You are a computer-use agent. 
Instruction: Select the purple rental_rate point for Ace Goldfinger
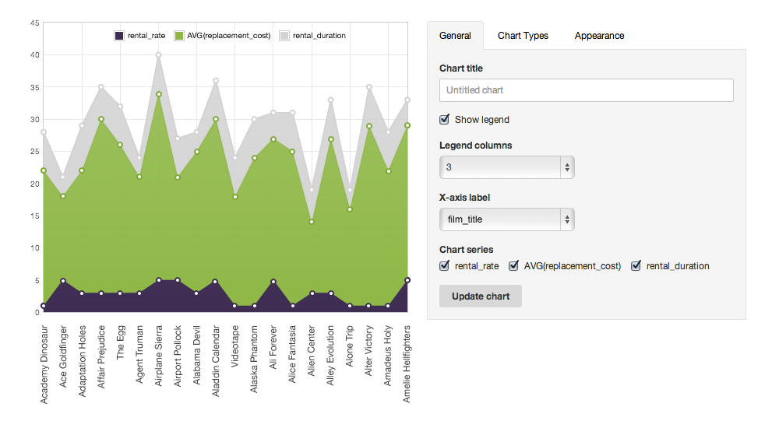(62, 281)
